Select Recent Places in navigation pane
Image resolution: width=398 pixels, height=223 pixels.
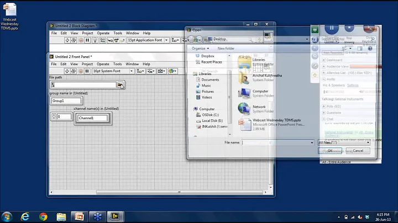tap(209, 62)
